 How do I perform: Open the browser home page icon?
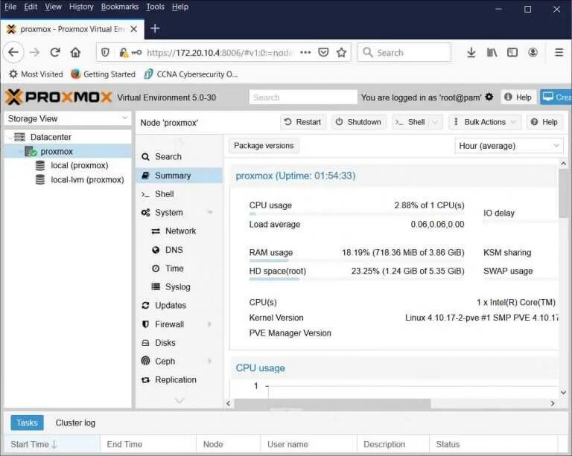tap(75, 53)
